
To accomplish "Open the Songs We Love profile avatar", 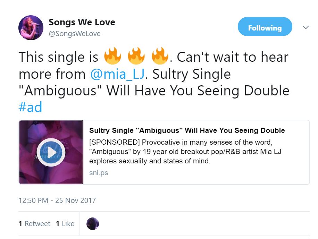I will point(31,28).
